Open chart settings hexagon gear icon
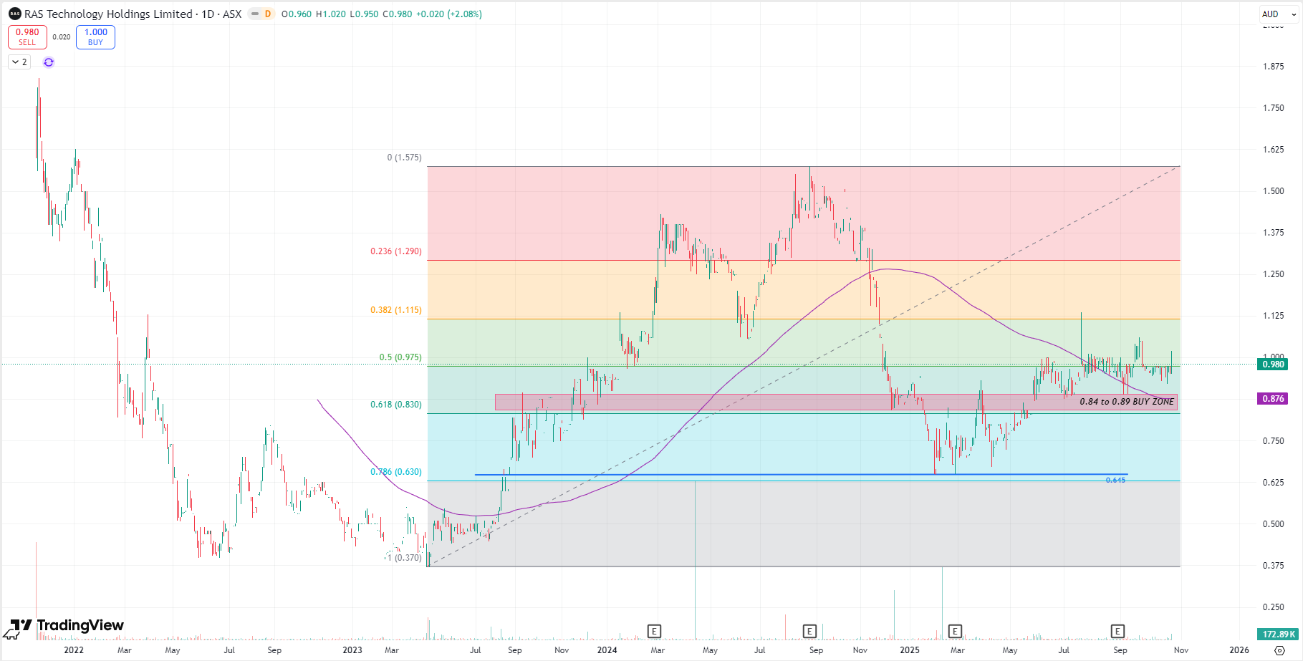 click(1279, 650)
